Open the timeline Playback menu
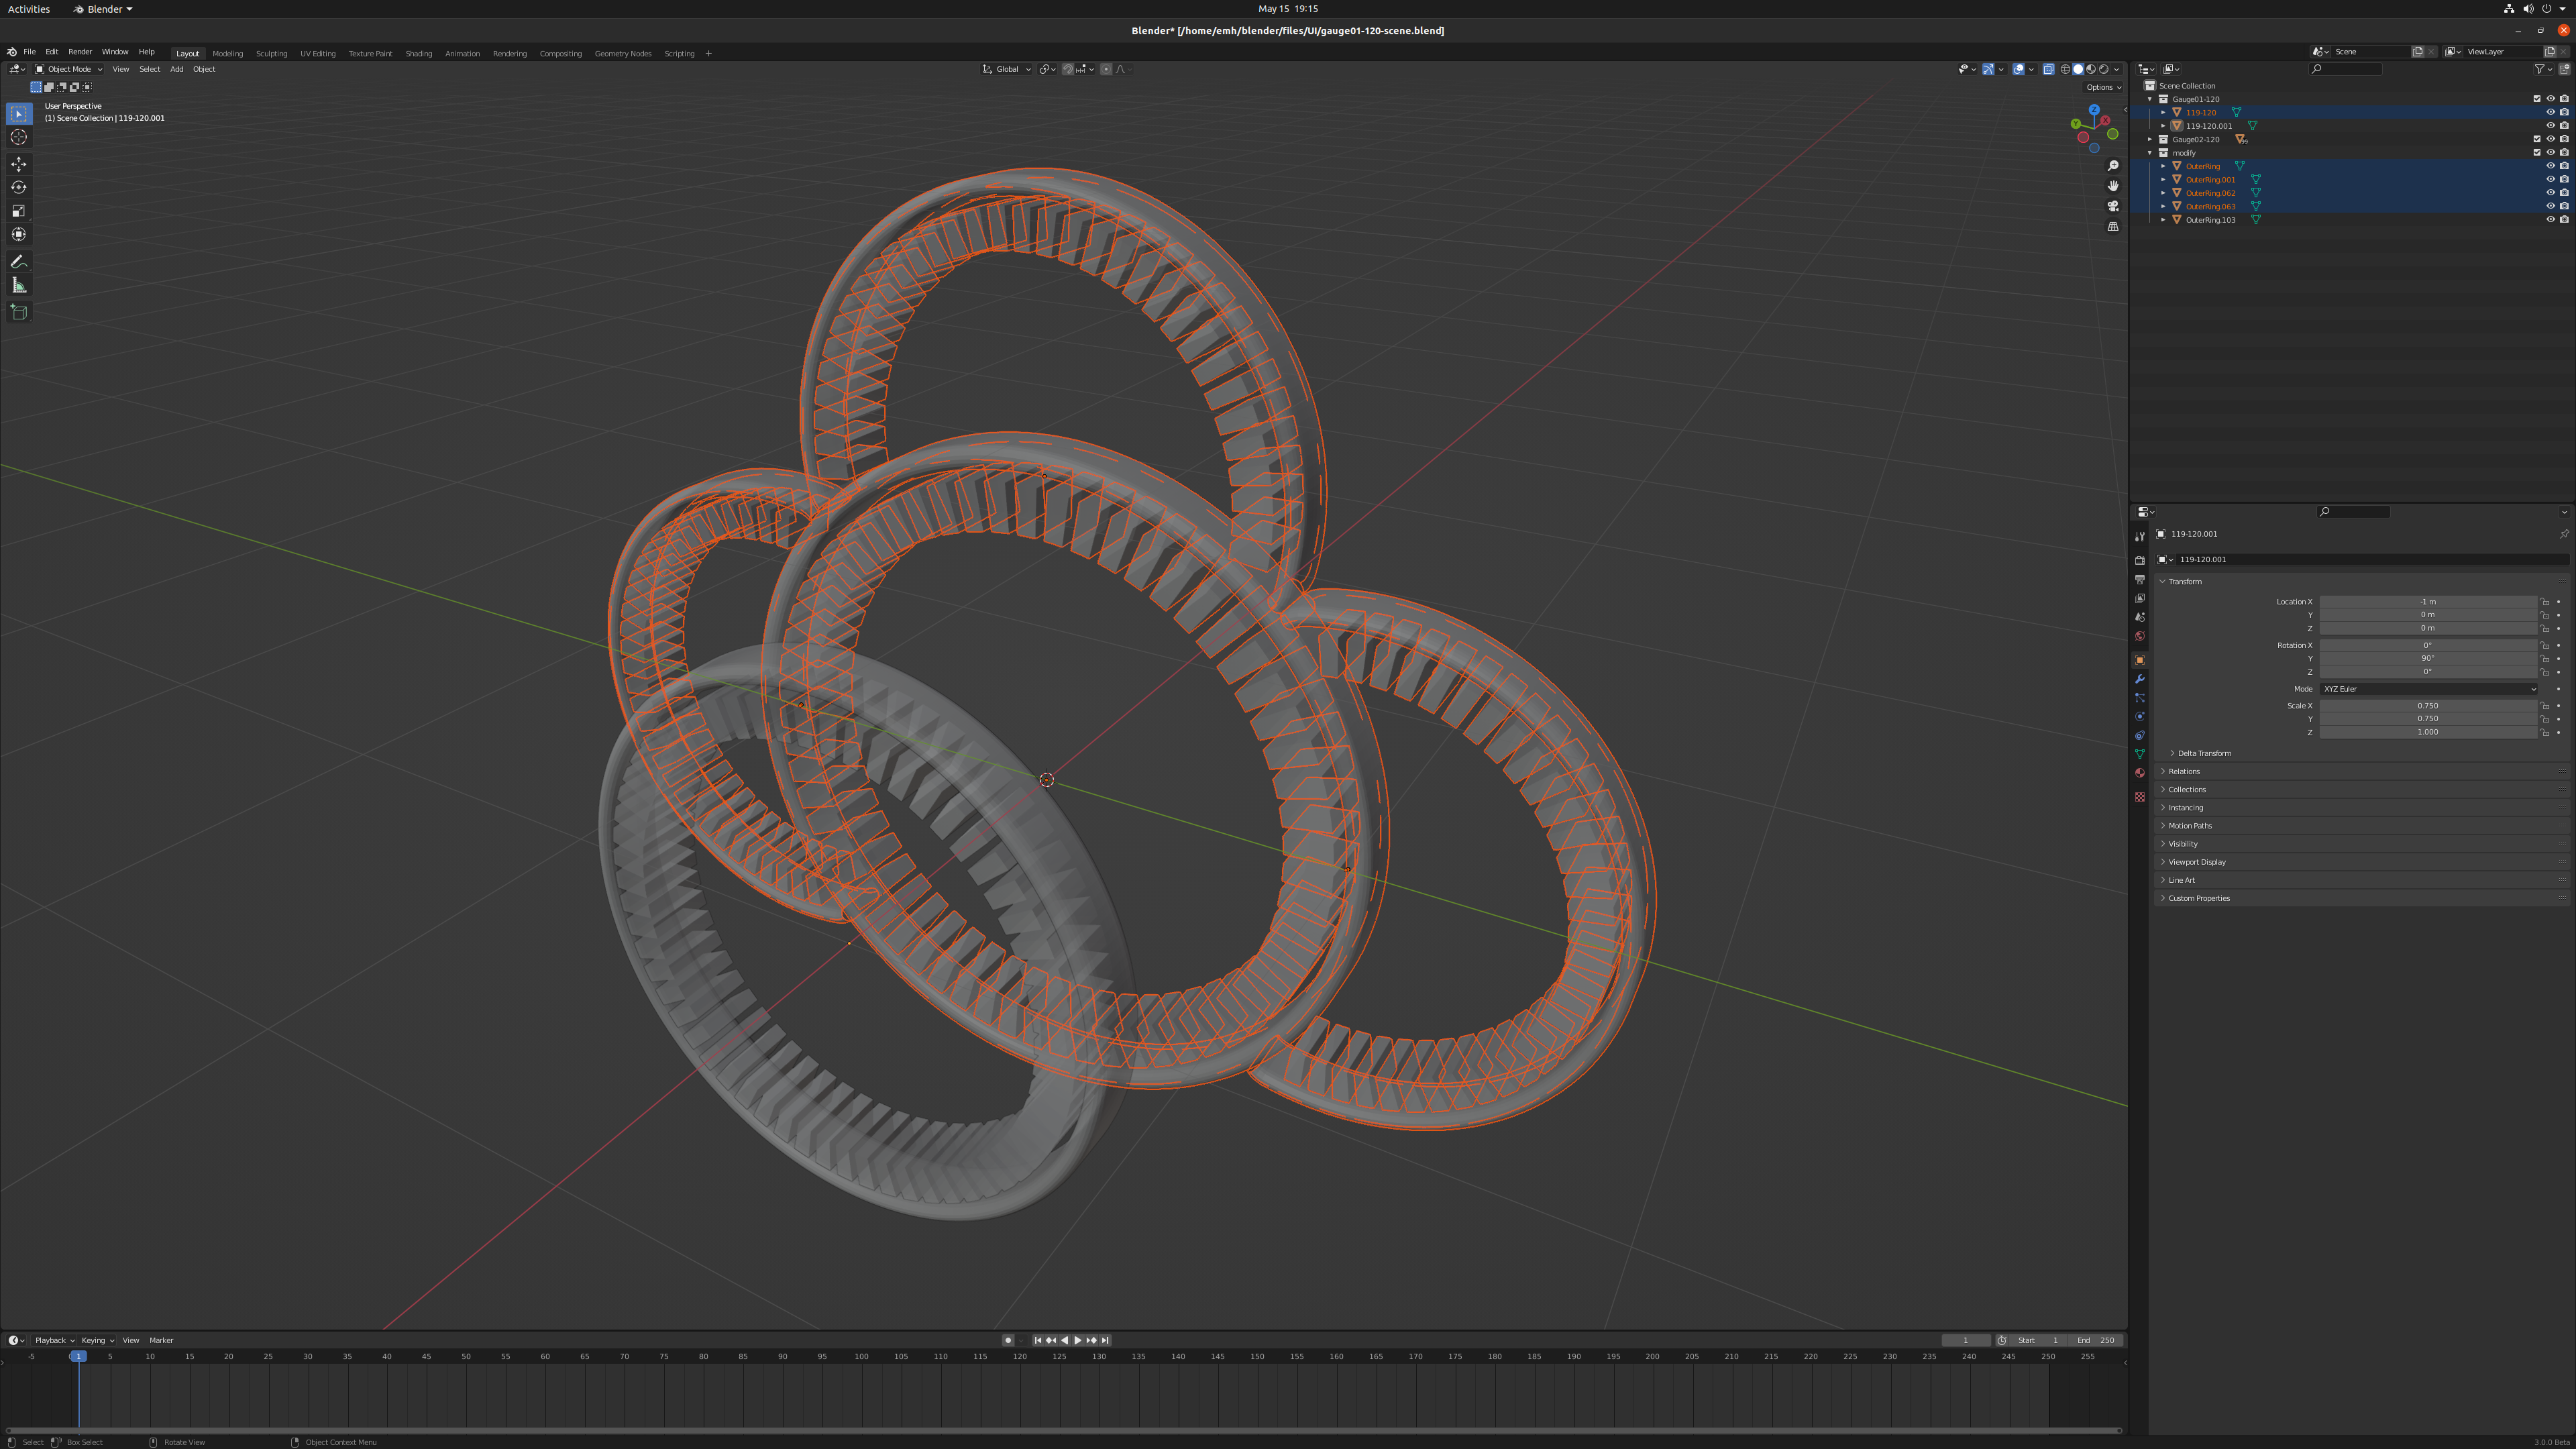 [54, 1340]
